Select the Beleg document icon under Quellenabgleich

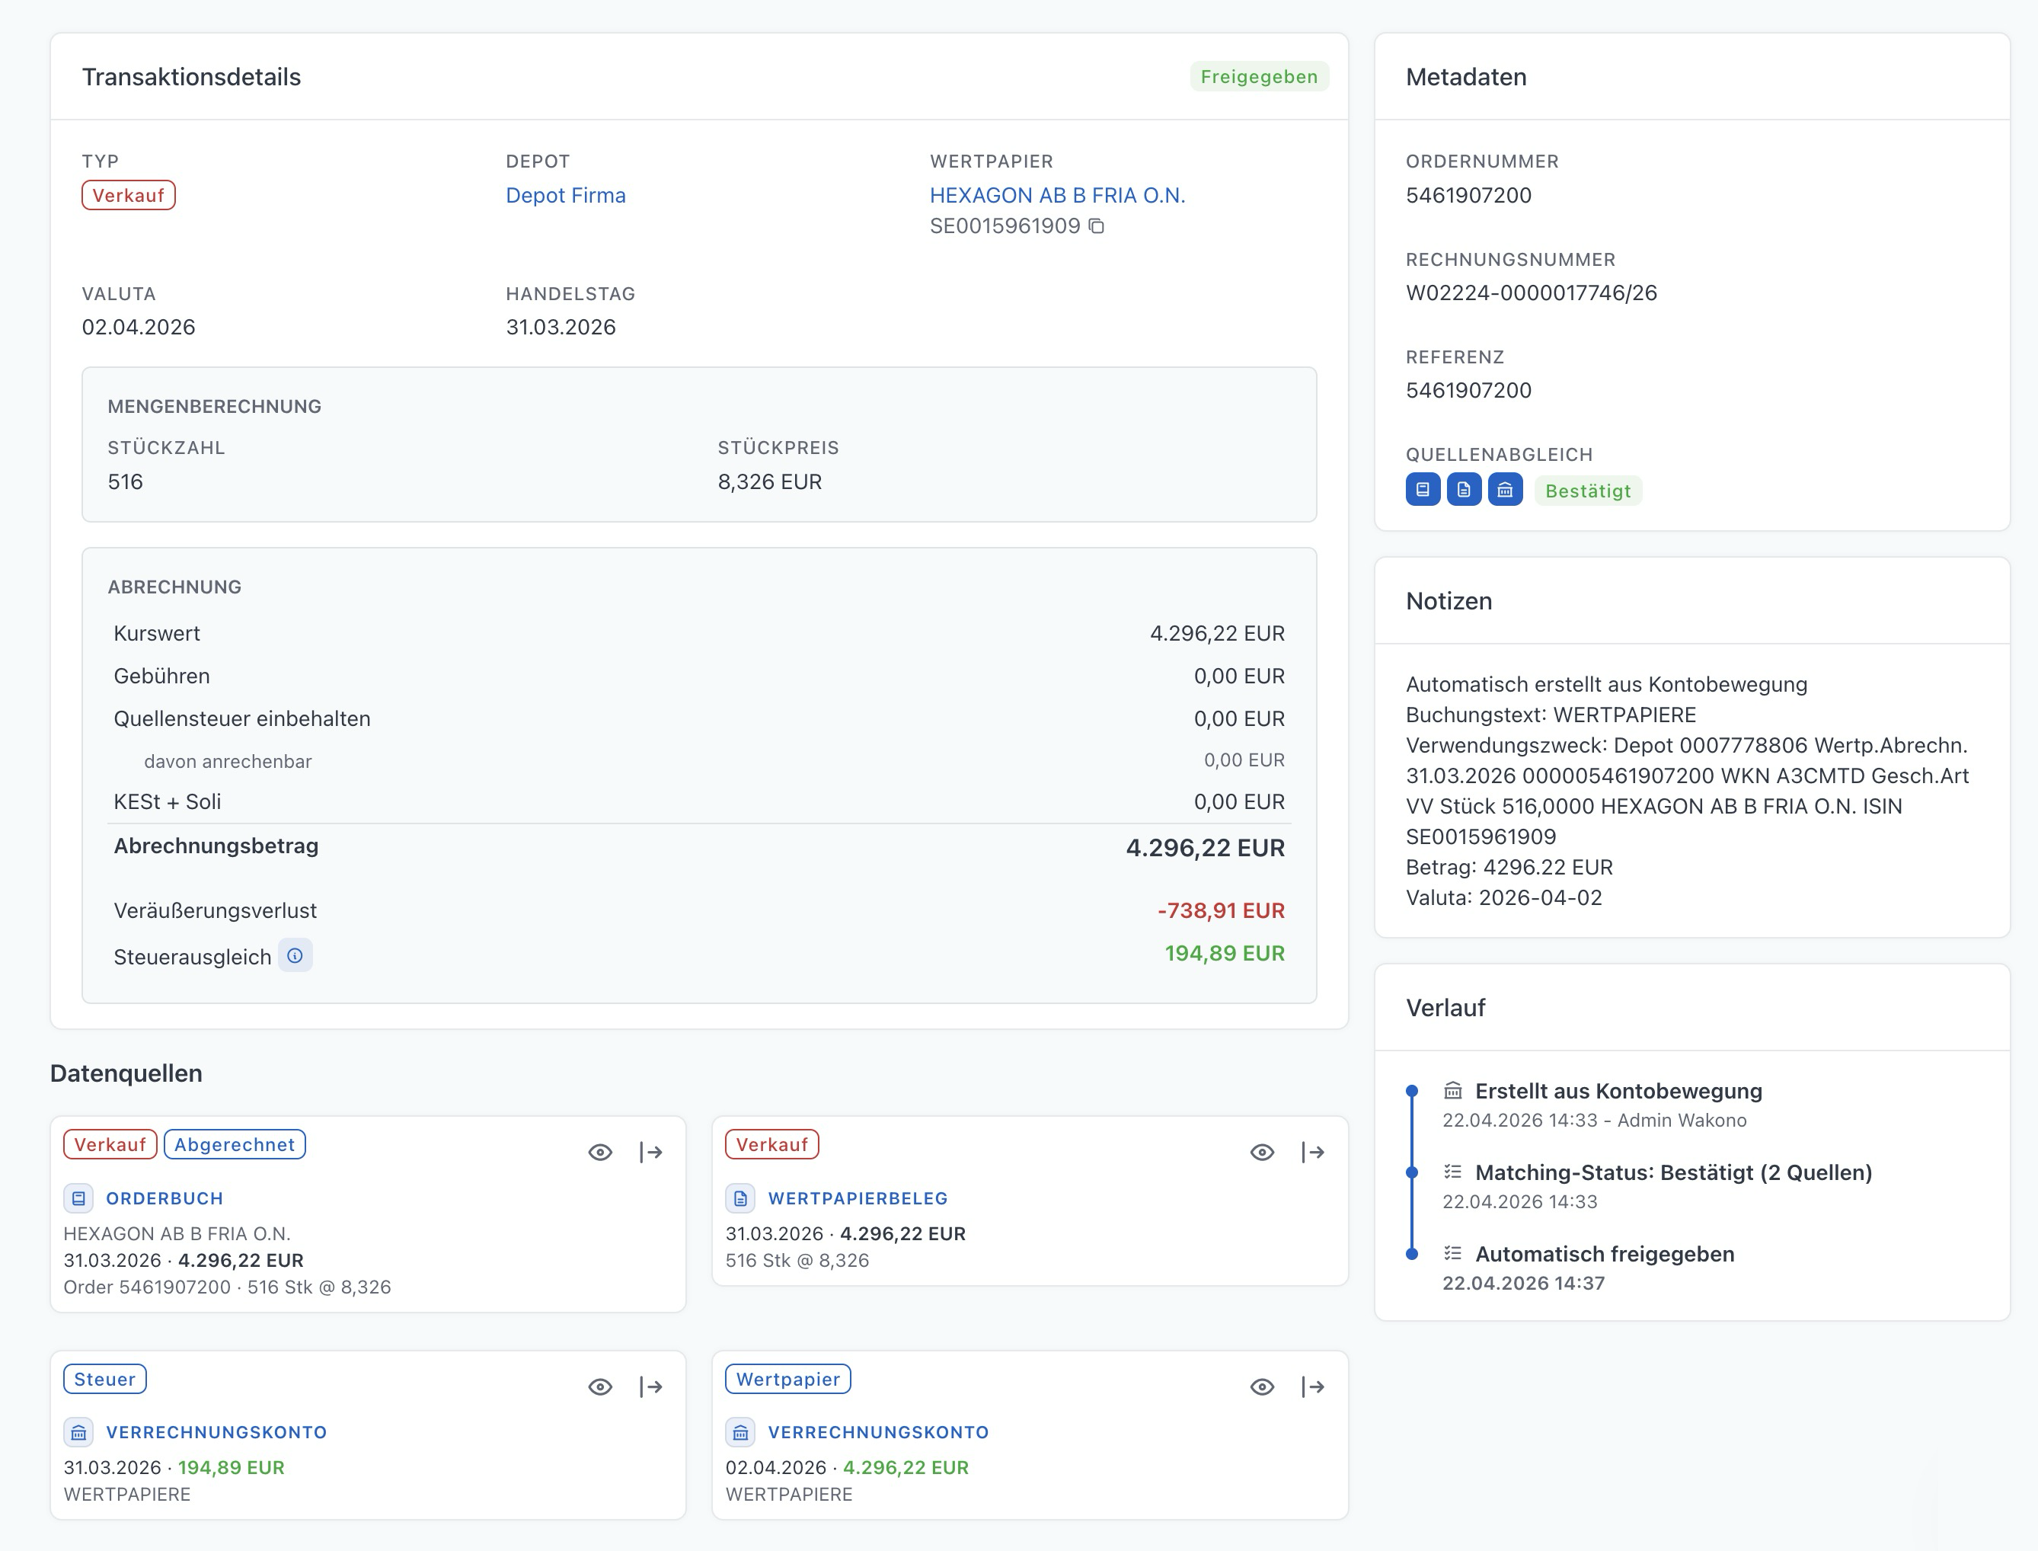(x=1464, y=491)
